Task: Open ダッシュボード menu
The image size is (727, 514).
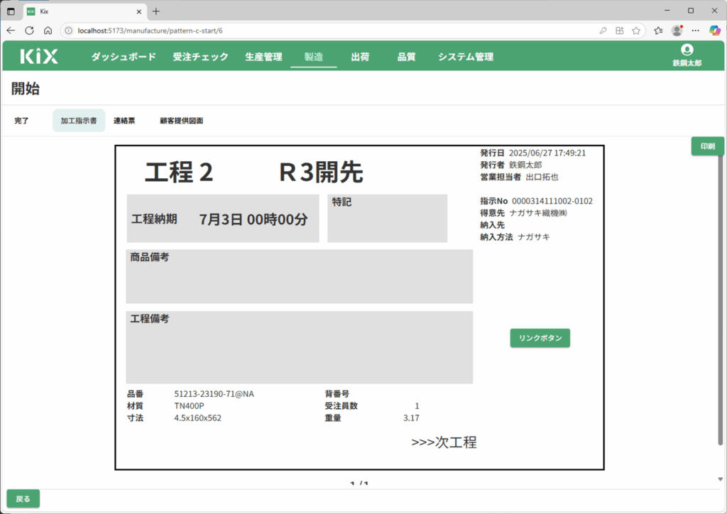Action: (x=124, y=57)
